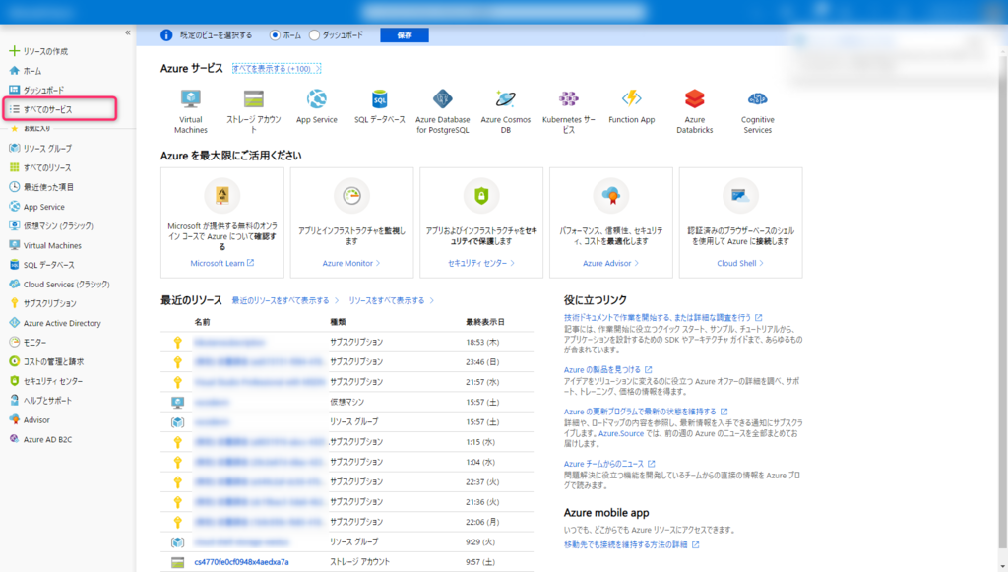Open cs4770fe0cf0948x4aedxa7a storage account link

click(x=242, y=562)
